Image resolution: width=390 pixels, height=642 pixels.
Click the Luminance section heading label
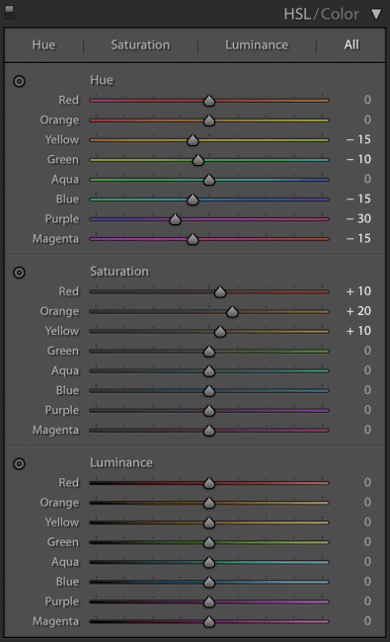coord(121,462)
